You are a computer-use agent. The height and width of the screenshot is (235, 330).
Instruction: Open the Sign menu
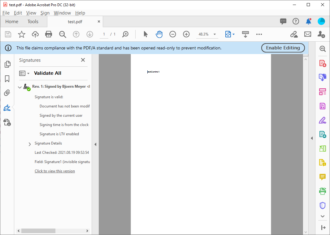pyautogui.click(x=45, y=13)
